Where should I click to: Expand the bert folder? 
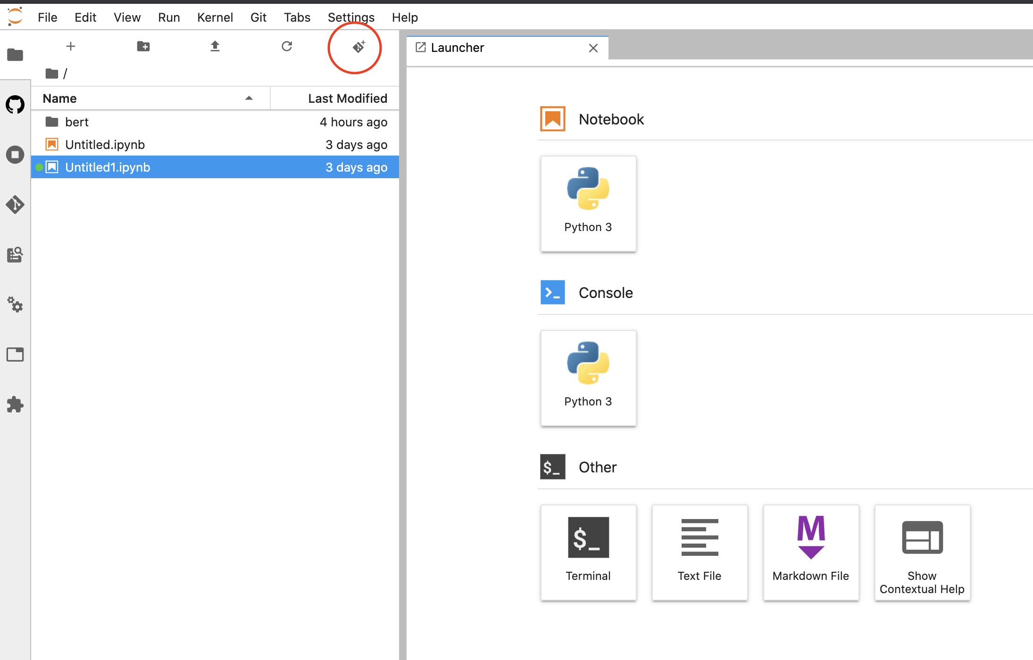tap(77, 122)
